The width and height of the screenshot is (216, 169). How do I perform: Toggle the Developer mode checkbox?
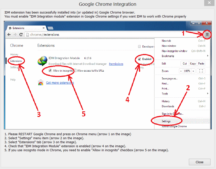pyautogui.click(x=139, y=46)
